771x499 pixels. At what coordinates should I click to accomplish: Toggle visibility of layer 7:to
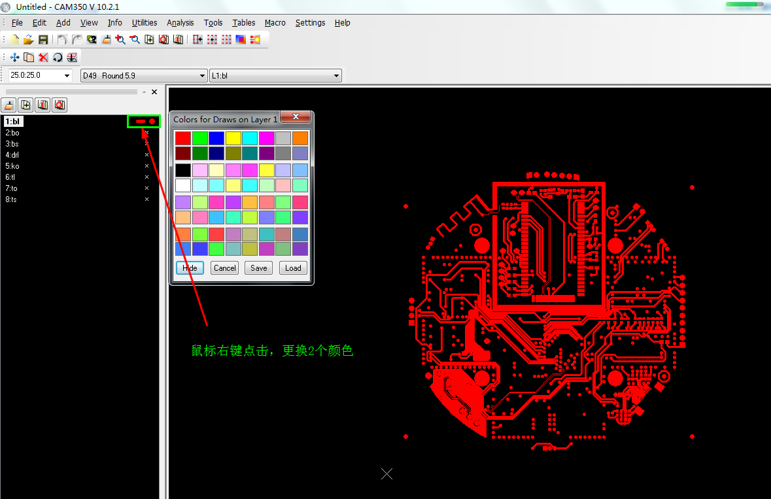[x=146, y=188]
